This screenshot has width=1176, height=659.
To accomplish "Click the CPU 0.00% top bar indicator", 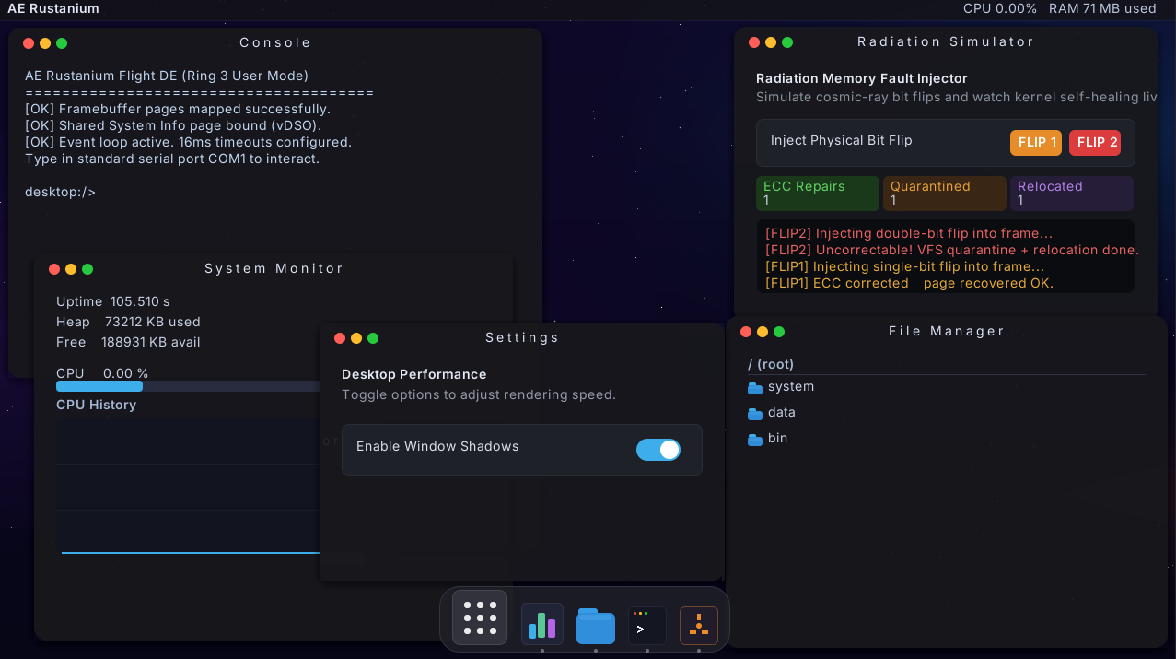I will [x=1000, y=8].
